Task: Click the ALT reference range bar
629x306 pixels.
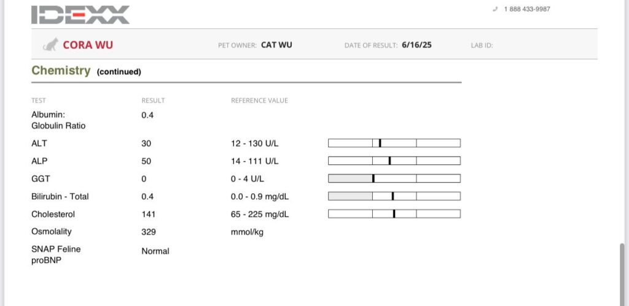Action: [394, 143]
